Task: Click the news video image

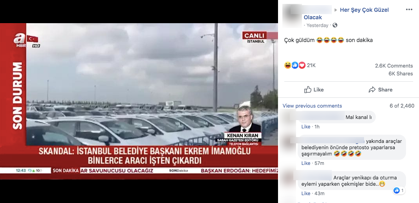Action: pos(139,101)
